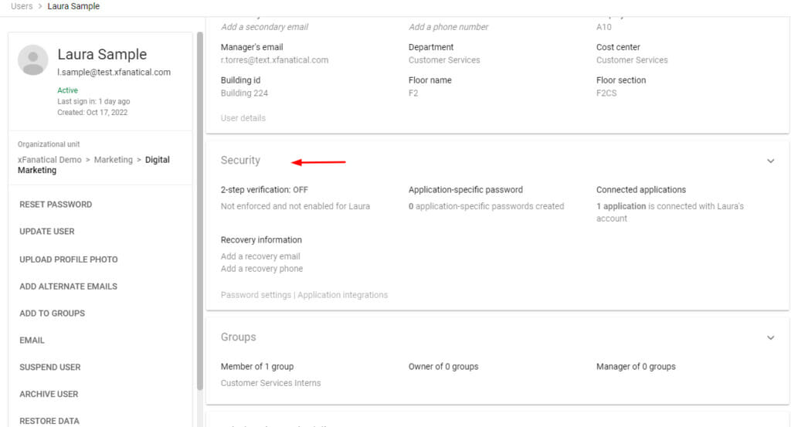This screenshot has width=791, height=427.
Task: Click the A10 value
Action: click(x=604, y=27)
